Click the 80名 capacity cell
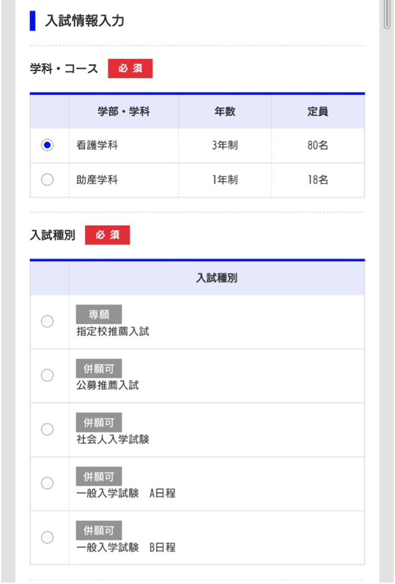This screenshot has width=395, height=584. click(318, 145)
